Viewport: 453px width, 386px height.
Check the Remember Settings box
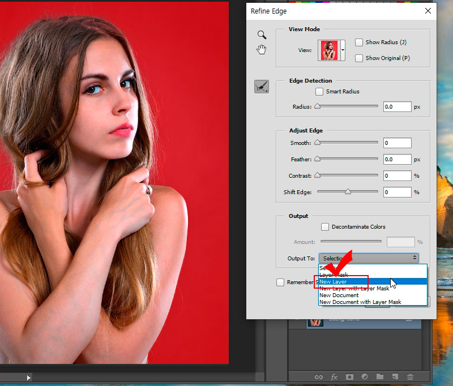pos(280,282)
